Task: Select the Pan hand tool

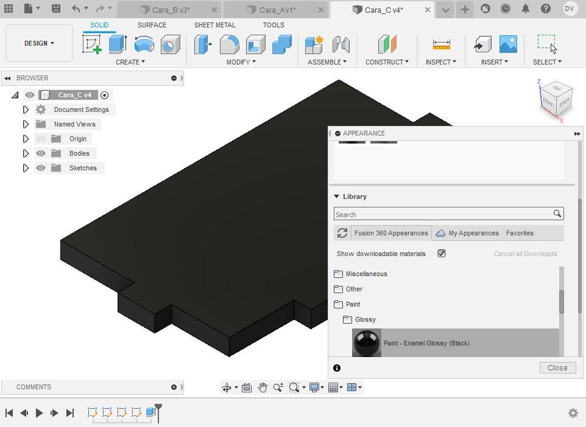Action: click(x=263, y=387)
